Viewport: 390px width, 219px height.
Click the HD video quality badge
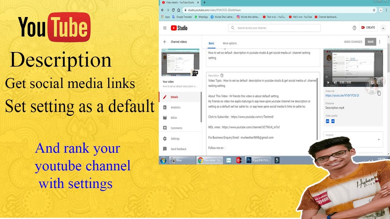click(x=333, y=121)
